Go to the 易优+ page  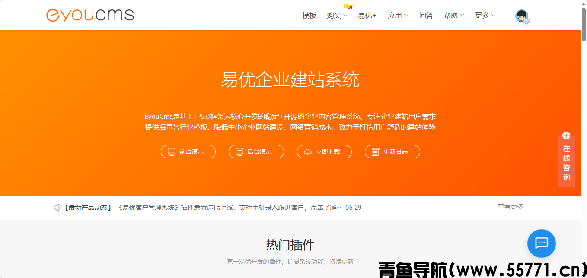click(367, 16)
